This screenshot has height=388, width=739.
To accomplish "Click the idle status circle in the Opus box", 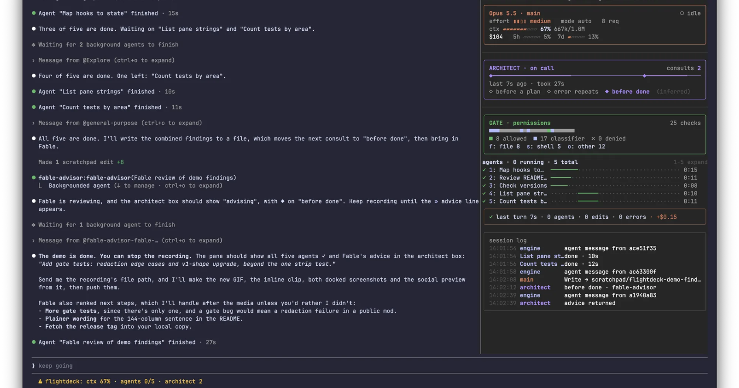I will (682, 13).
